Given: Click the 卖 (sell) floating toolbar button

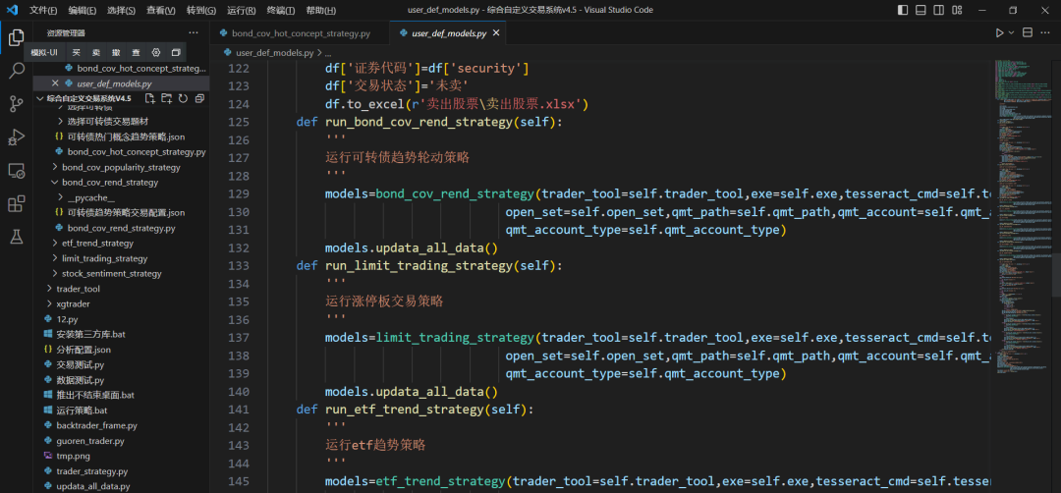Looking at the screenshot, I should pyautogui.click(x=96, y=53).
